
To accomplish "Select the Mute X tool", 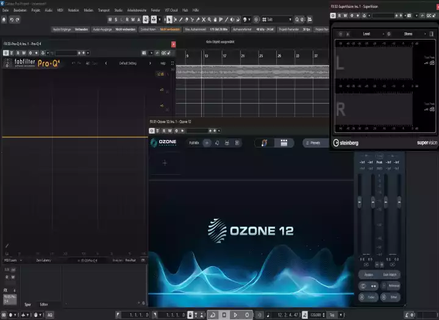I will tap(204, 20).
